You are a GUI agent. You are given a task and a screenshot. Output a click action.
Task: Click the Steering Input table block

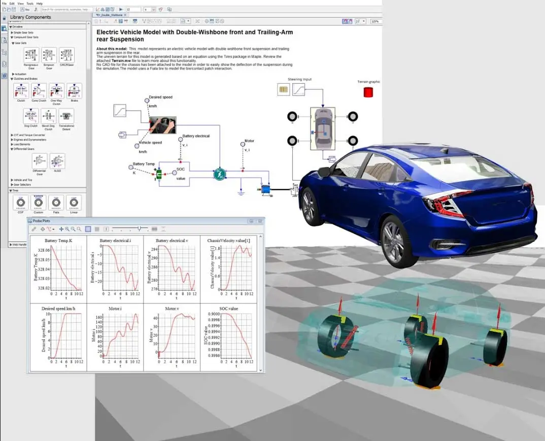(x=284, y=90)
